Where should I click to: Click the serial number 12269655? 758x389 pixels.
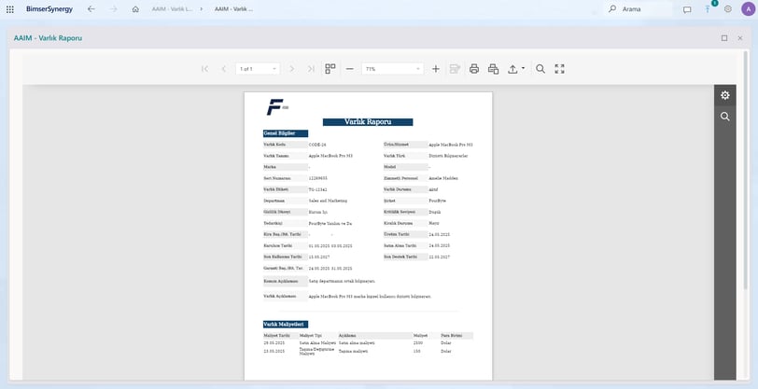coord(318,178)
